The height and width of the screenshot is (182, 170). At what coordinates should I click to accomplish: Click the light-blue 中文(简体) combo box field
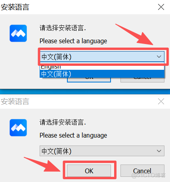(102, 57)
